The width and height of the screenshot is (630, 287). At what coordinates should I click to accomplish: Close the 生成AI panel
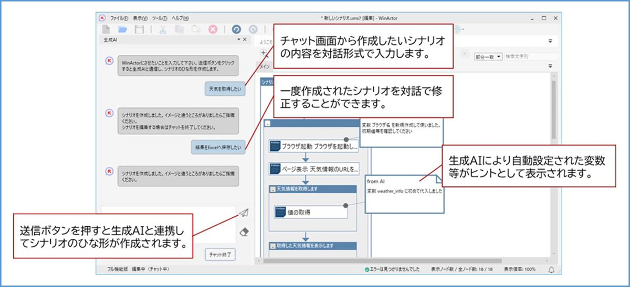(244, 39)
